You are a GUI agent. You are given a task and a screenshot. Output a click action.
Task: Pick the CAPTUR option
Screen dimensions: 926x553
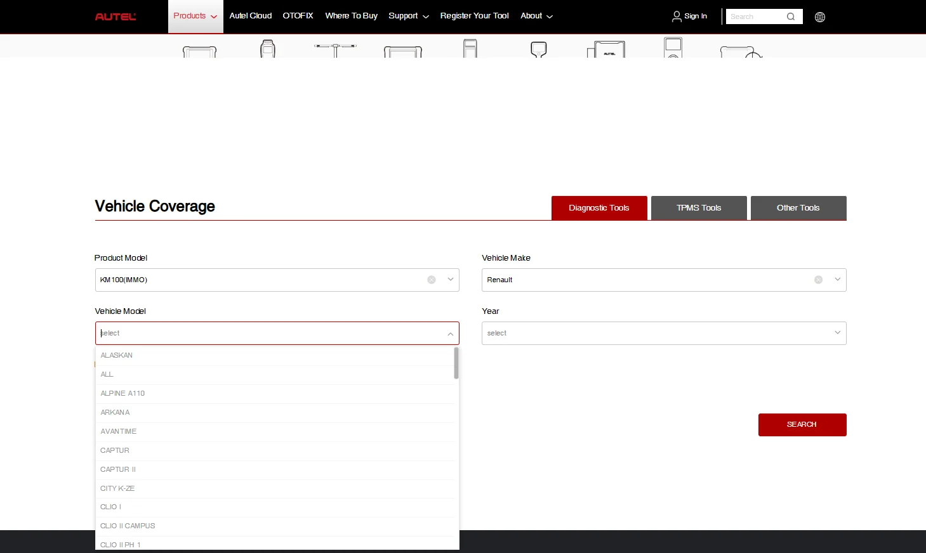point(275,451)
